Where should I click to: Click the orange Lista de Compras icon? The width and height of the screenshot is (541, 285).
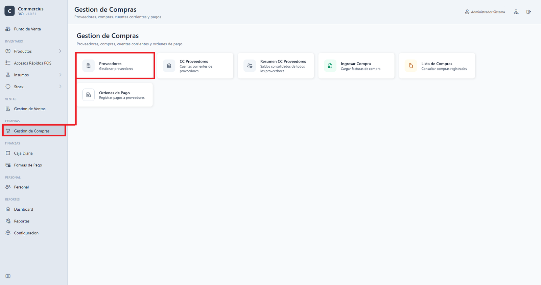[411, 66]
